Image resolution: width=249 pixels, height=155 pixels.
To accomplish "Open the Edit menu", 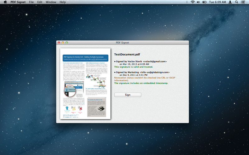I will point(40,2).
